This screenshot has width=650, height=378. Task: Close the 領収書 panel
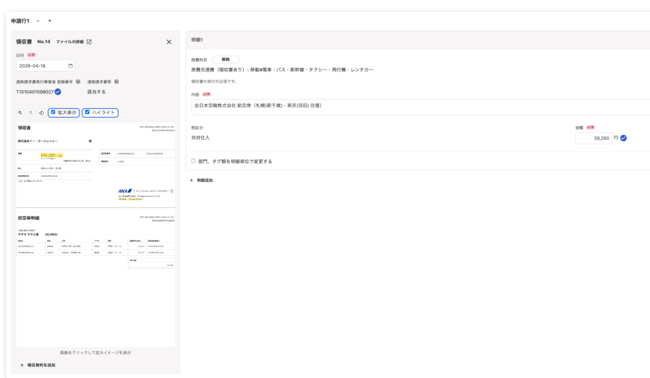point(169,42)
